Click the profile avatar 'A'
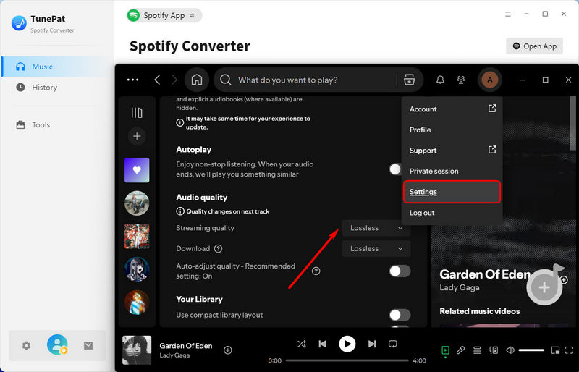The height and width of the screenshot is (372, 579). click(x=490, y=80)
